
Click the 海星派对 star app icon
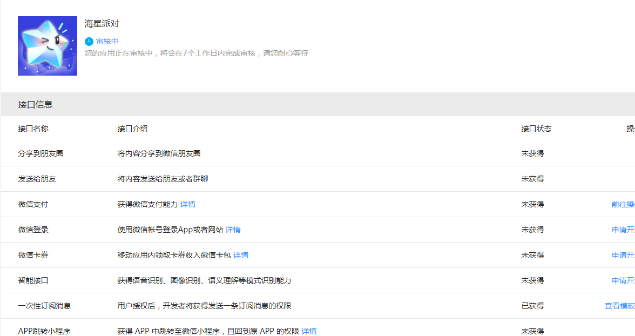[48, 46]
